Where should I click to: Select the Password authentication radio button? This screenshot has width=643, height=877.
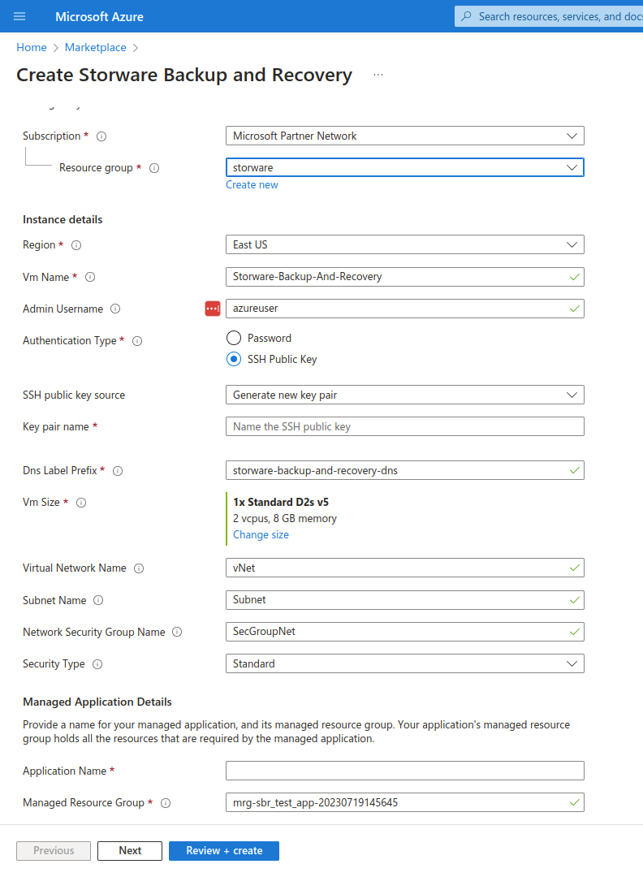point(234,338)
